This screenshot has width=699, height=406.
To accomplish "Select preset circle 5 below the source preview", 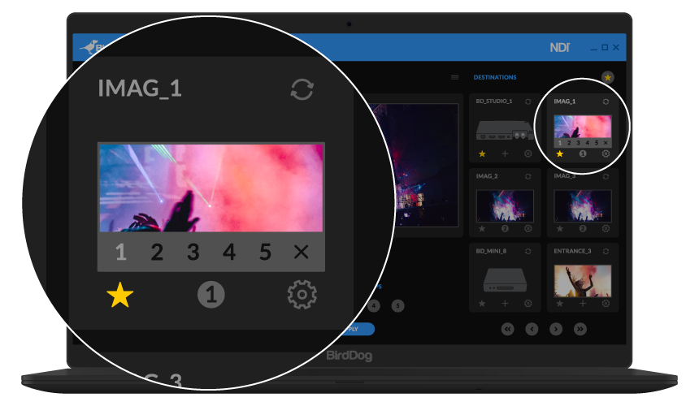I will [x=397, y=306].
